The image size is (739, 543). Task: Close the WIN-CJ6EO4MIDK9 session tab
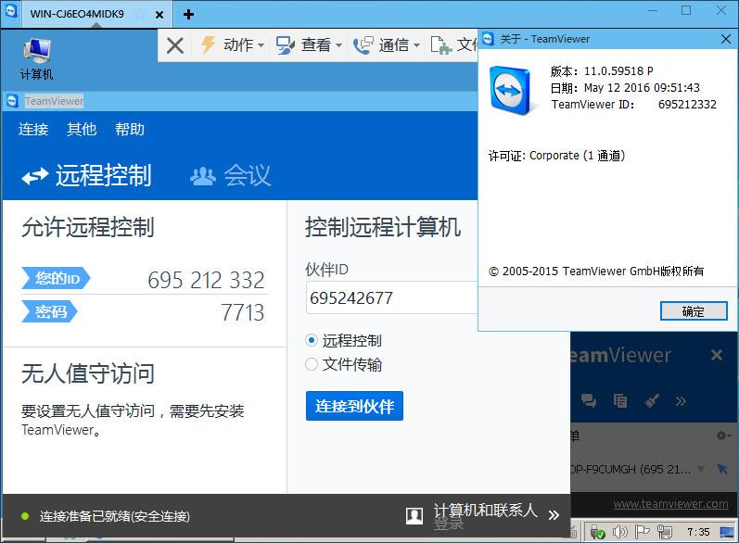[159, 15]
